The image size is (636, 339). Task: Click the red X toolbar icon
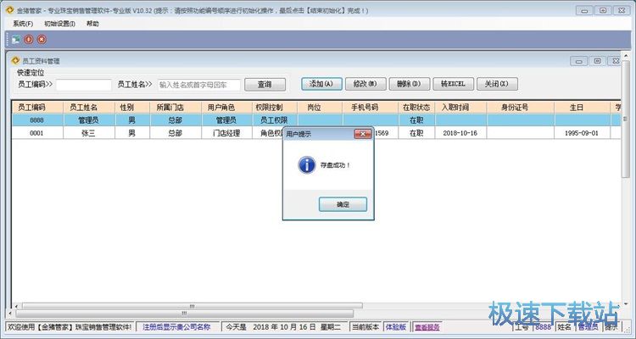(x=42, y=39)
